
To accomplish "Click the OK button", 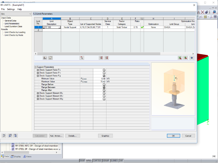I will pos(173,136).
